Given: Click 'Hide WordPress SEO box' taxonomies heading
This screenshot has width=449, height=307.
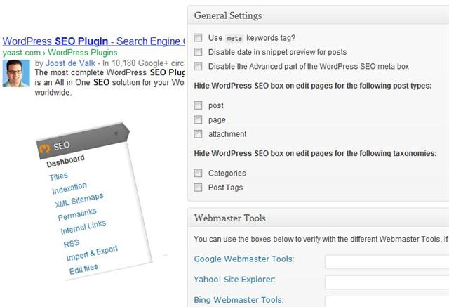Looking at the screenshot, I should tap(315, 153).
